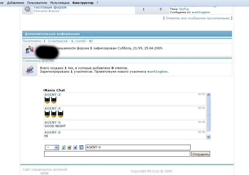Click the BB-codes 'B' icon
Viewport: 249px width, 175px height.
point(75,147)
